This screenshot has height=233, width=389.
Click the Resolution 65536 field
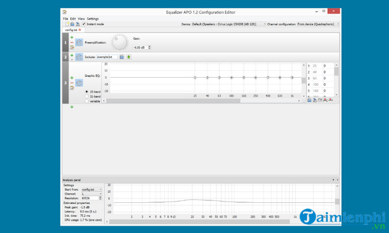90,198
